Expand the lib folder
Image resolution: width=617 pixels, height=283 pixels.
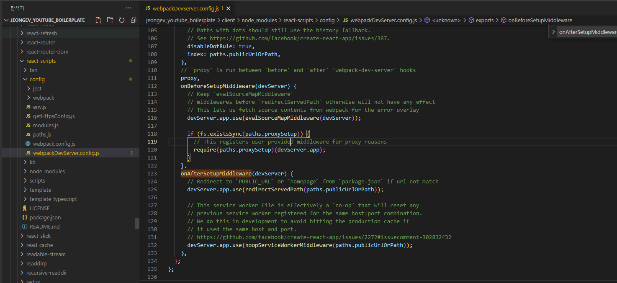[x=70, y=162]
